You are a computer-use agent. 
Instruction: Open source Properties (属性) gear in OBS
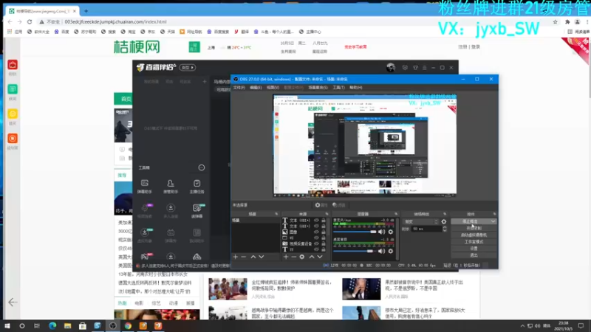[x=321, y=205]
